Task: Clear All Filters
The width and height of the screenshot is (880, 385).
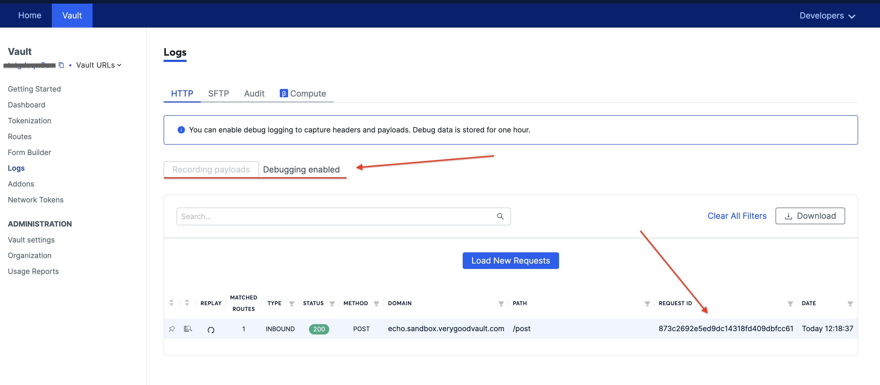Action: click(737, 216)
